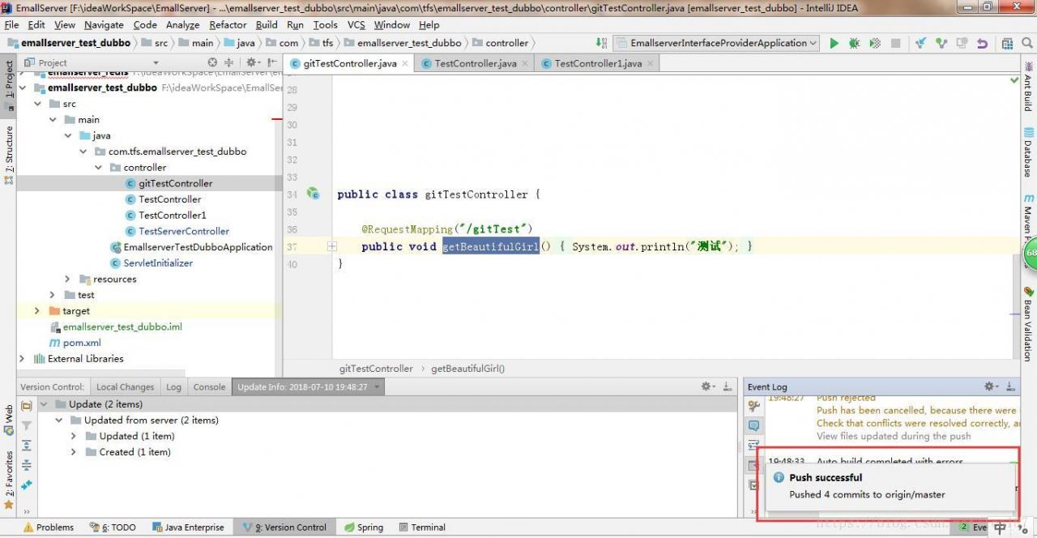Screen dimensions: 1037x538
Task: Expand the target folder in project tree
Action: (x=37, y=311)
